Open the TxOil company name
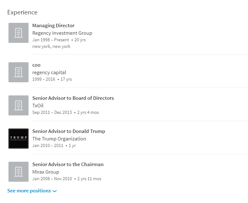Viewport: 248px width, 203px height. click(x=38, y=106)
